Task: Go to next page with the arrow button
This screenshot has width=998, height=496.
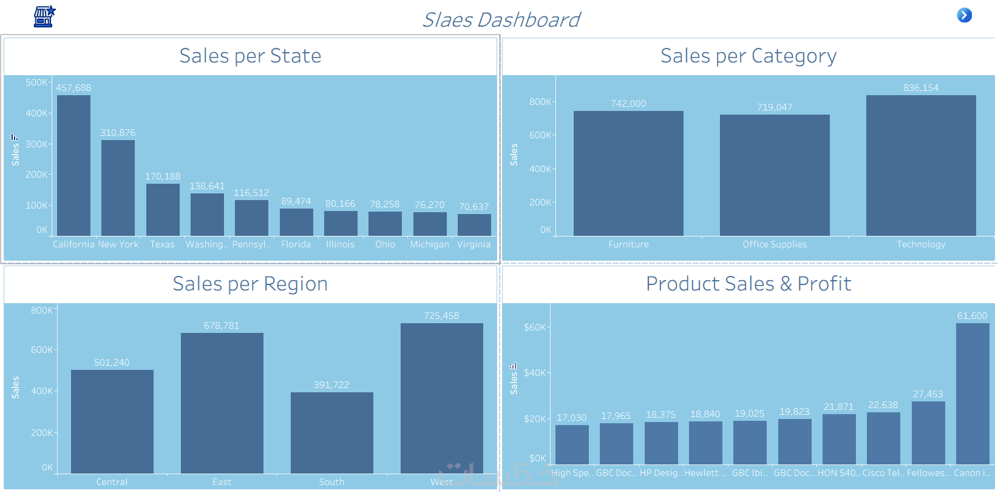Action: point(964,15)
